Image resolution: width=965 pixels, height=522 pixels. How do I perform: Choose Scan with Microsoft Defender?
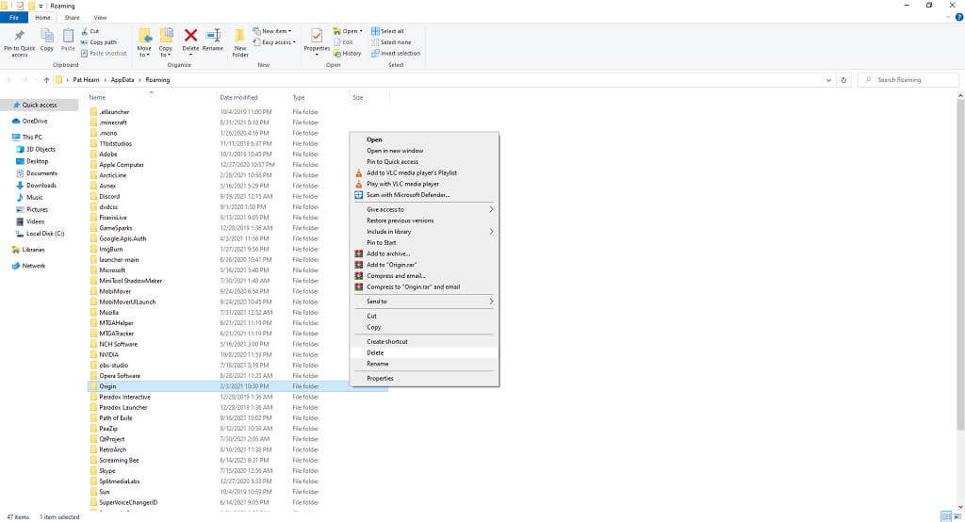point(424,195)
